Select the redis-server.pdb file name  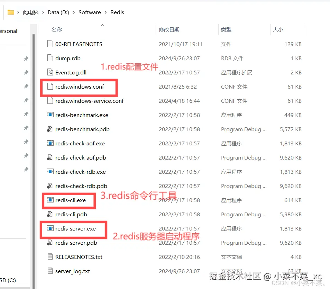click(76, 243)
